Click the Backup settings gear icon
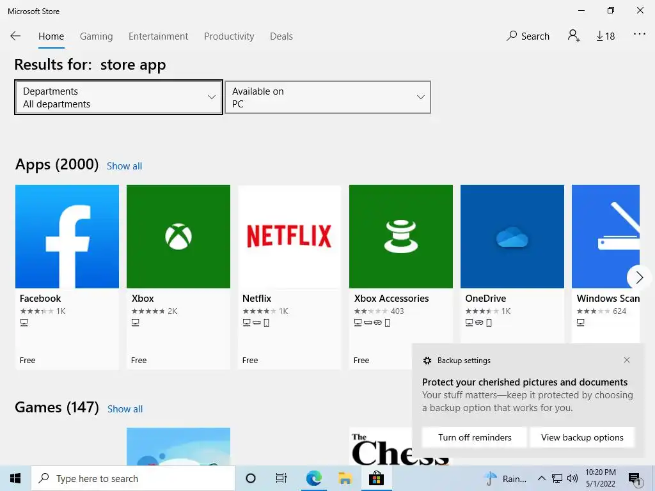 coord(427,361)
